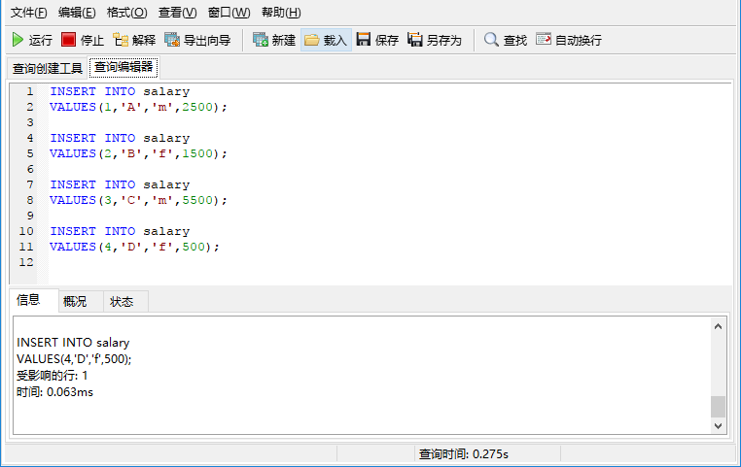Save the query with 保存
Image resolution: width=741 pixels, height=467 pixels.
377,40
